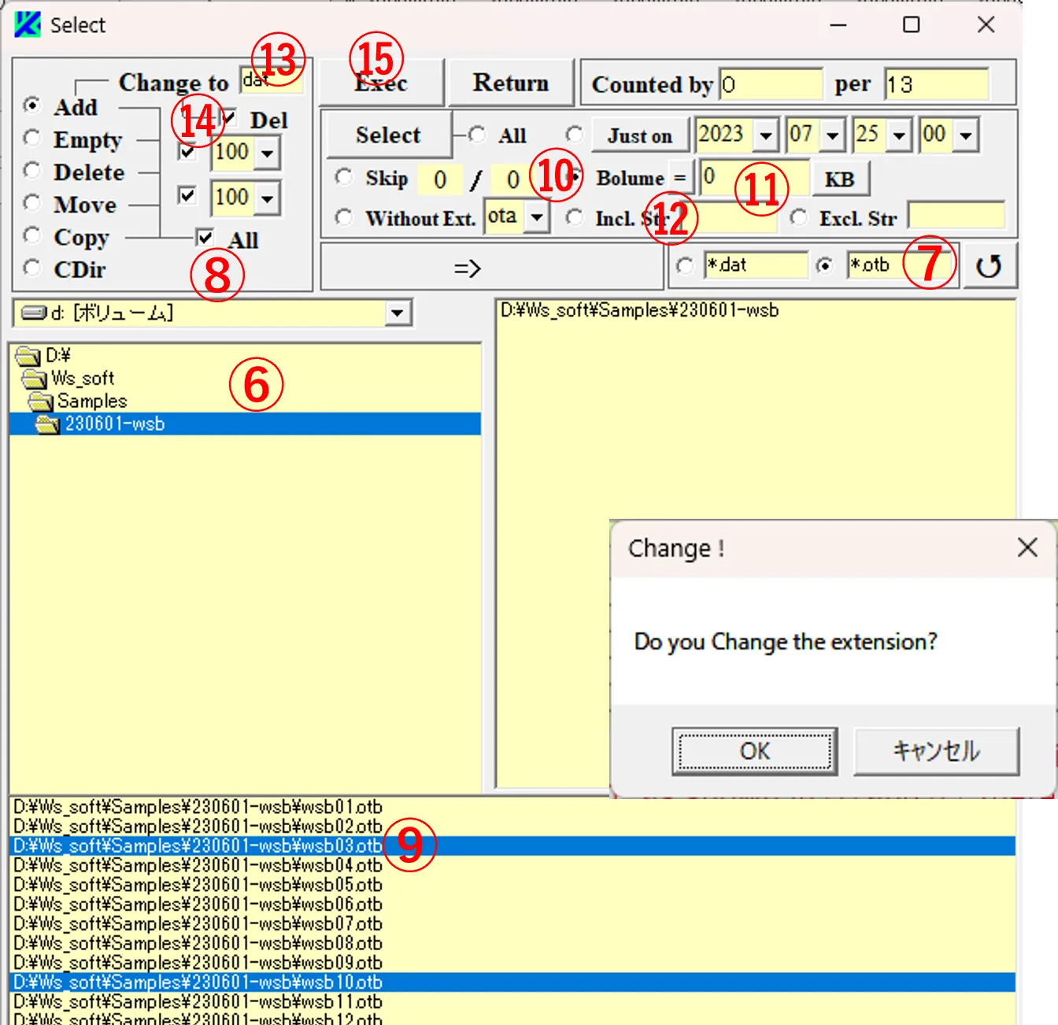
Task: Confirm extension change with OK
Action: (x=754, y=751)
